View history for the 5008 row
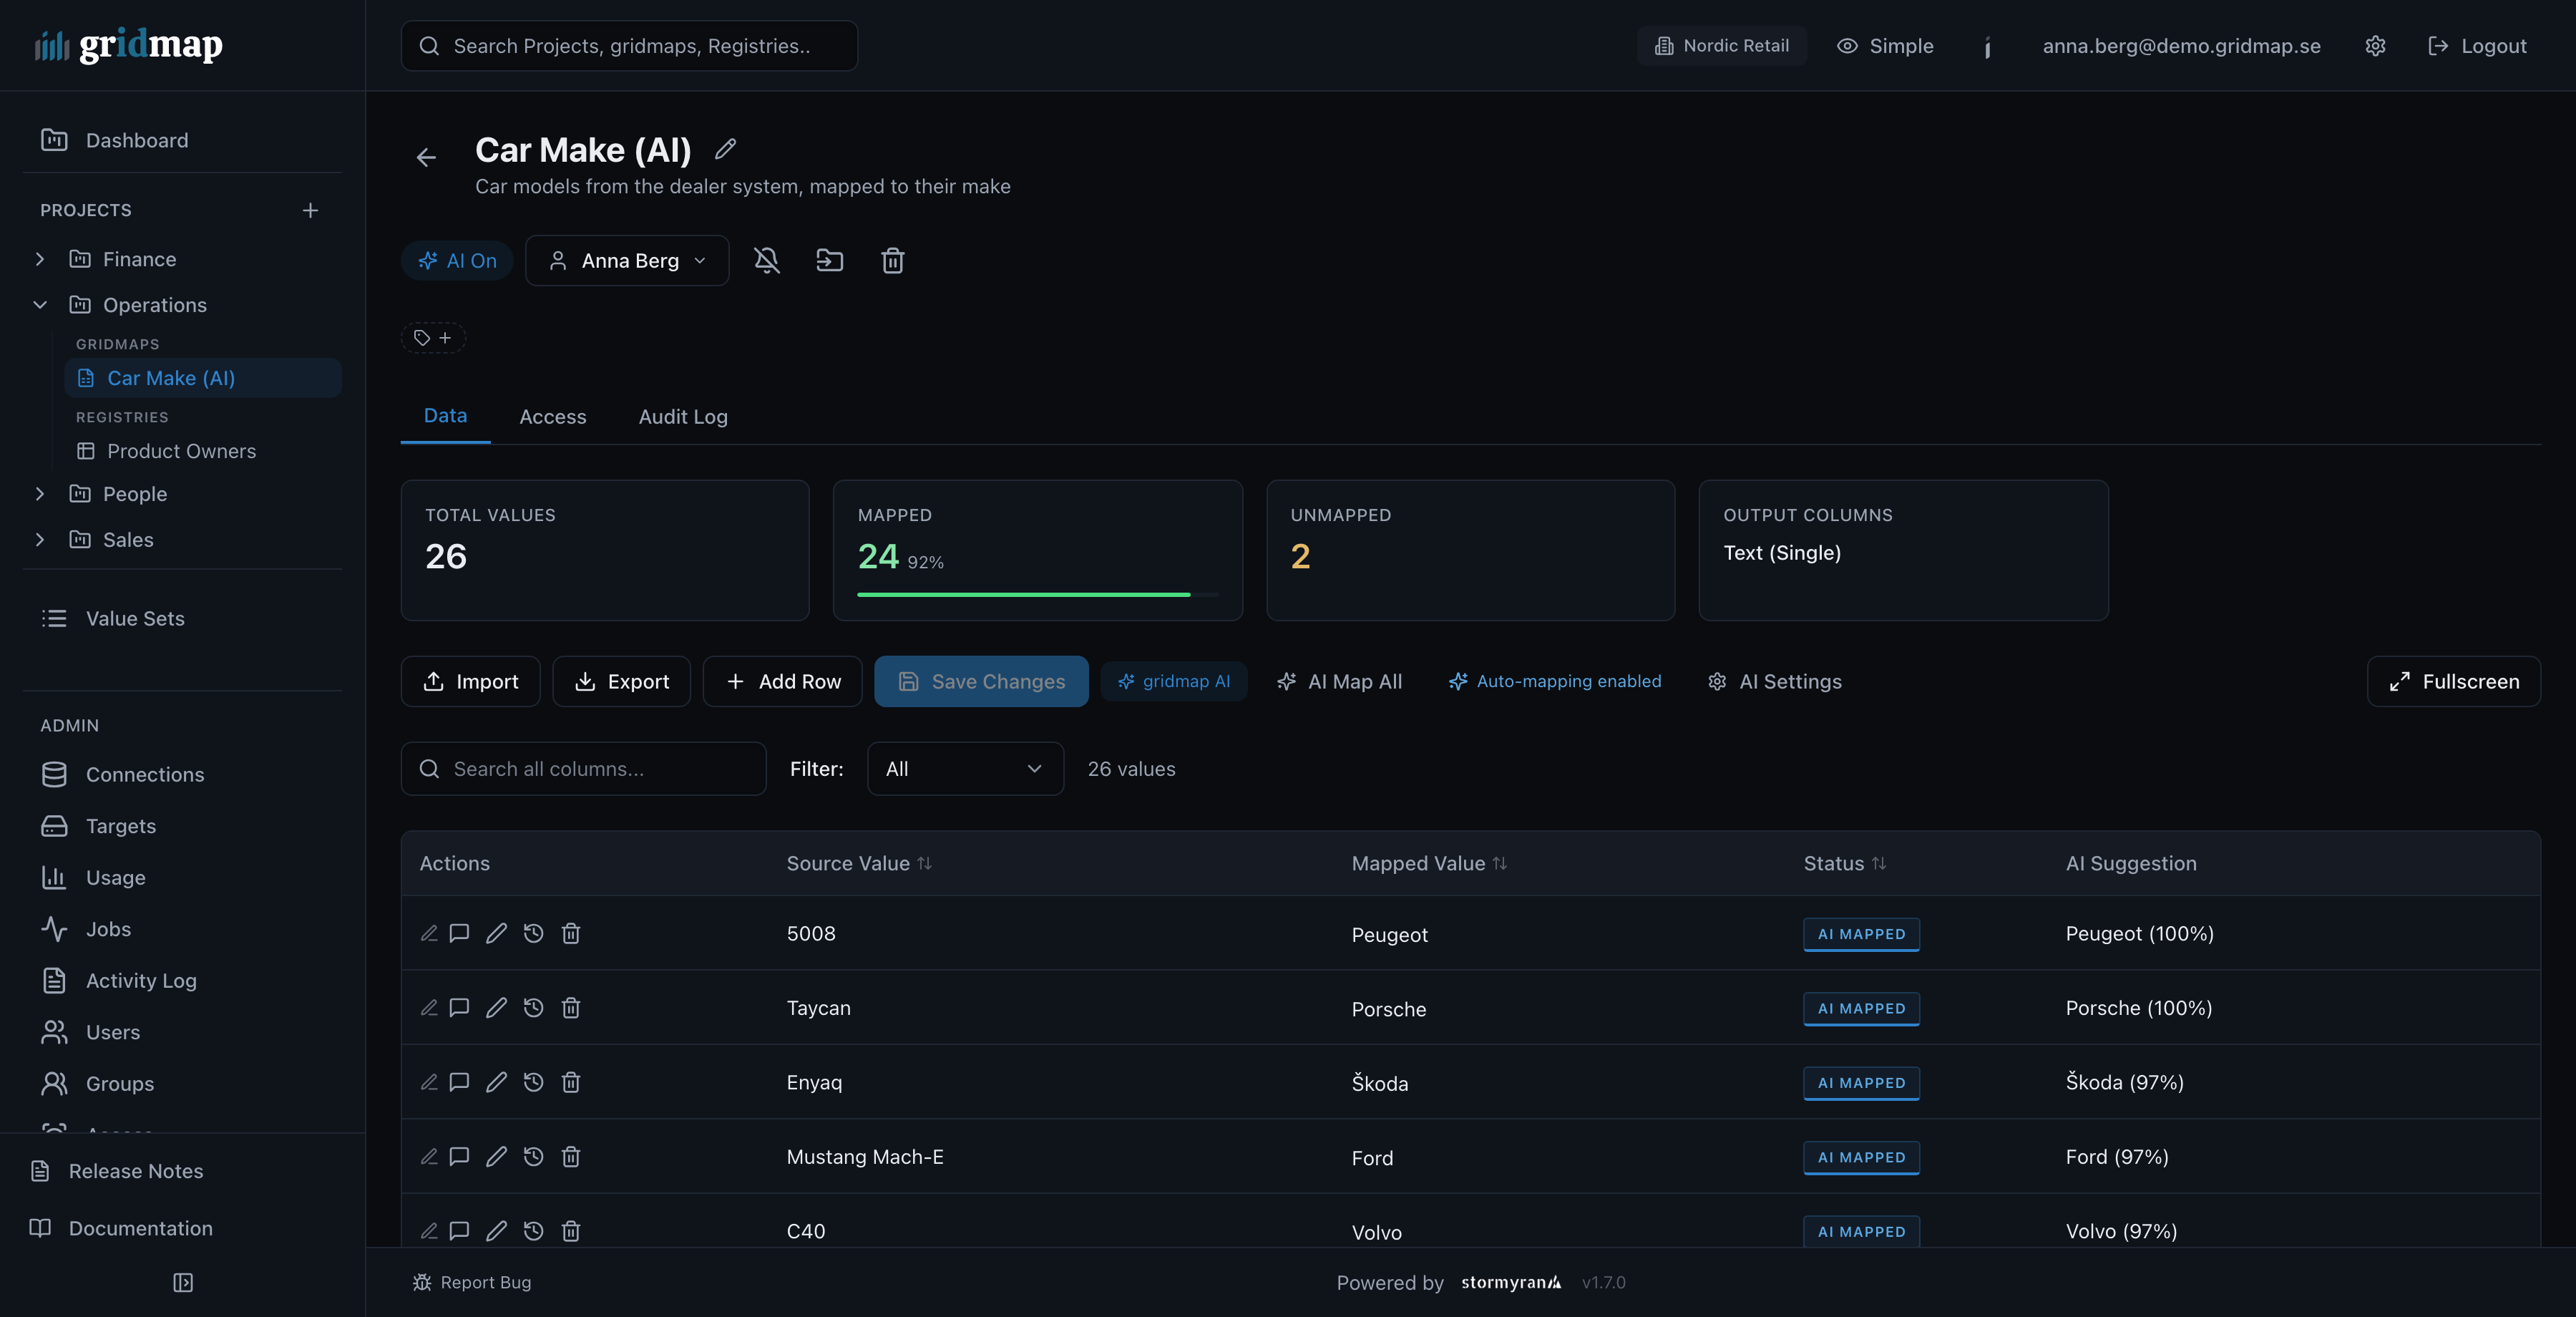 coord(534,933)
